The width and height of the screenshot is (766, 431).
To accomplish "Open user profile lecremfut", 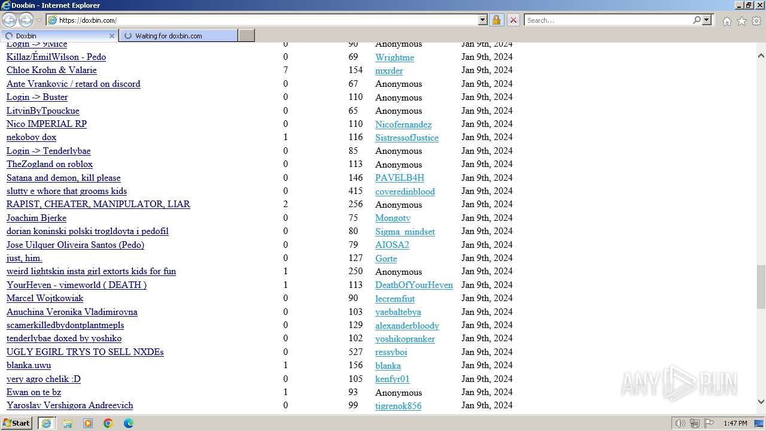I will point(395,299).
